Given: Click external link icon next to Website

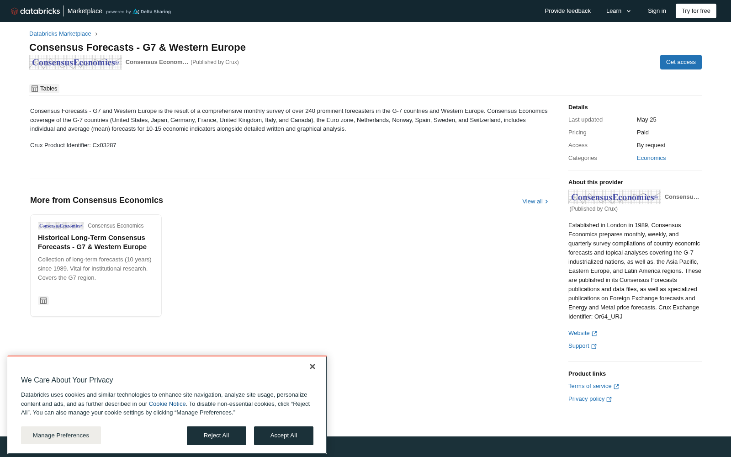Looking at the screenshot, I should [x=594, y=334].
